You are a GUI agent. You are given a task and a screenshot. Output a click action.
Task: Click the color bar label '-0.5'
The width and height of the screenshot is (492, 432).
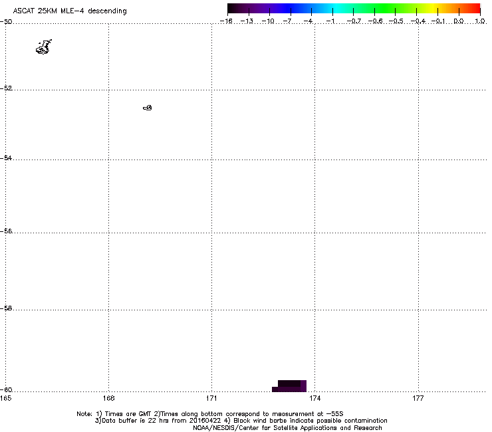(x=396, y=21)
